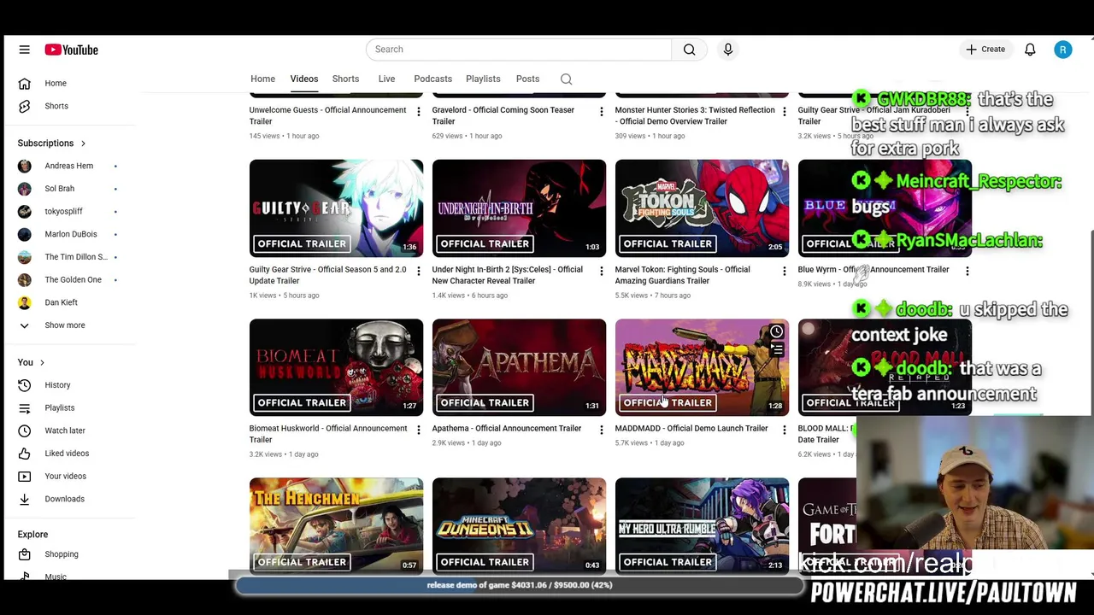Open Biomeat Huskworld trailer thumbnail
The height and width of the screenshot is (615, 1094).
pyautogui.click(x=336, y=367)
